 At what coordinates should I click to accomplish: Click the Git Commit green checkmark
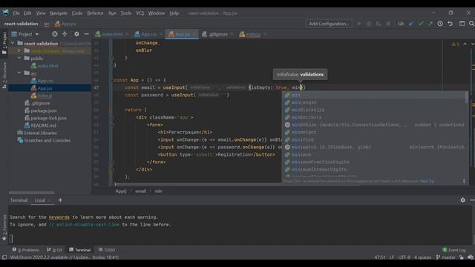(421, 24)
